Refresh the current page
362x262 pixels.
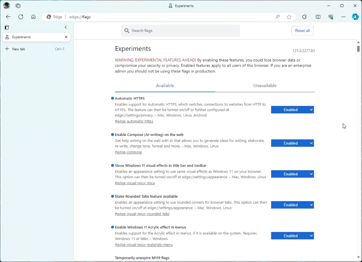point(21,17)
